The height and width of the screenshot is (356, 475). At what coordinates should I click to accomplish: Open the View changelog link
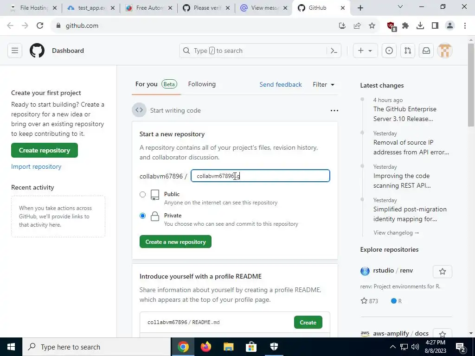(396, 233)
